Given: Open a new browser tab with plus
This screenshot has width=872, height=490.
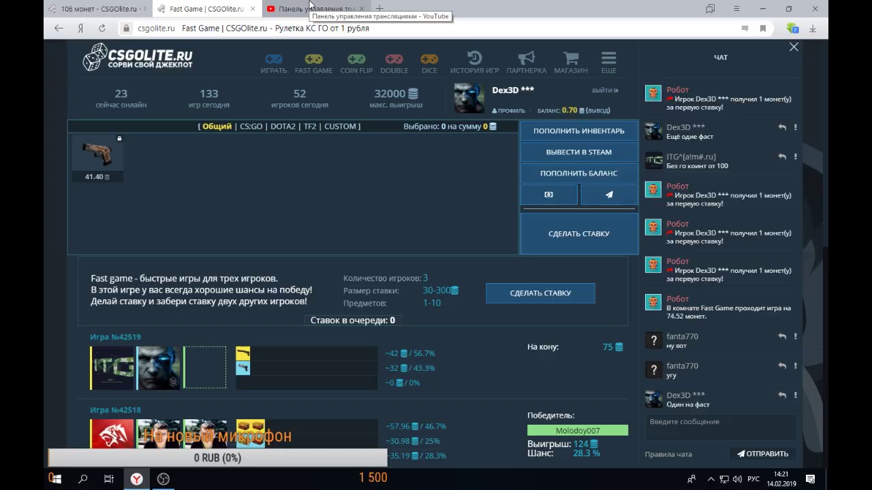Looking at the screenshot, I should tap(379, 9).
